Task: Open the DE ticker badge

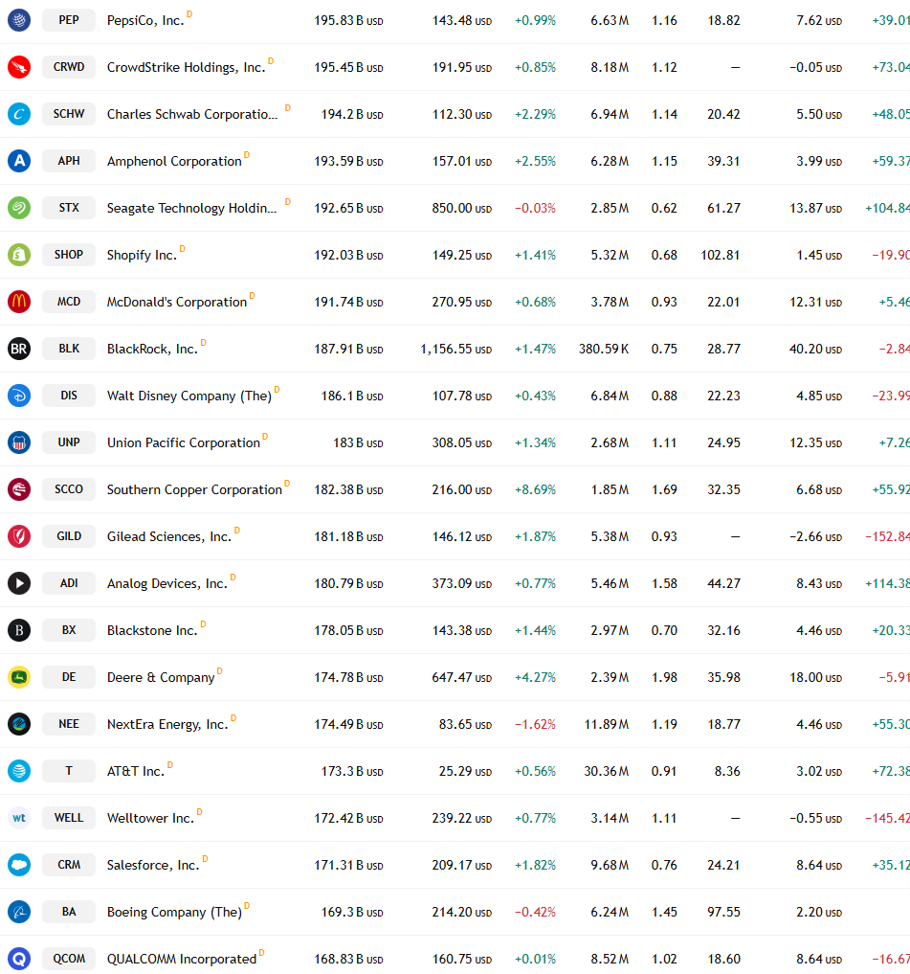Action: pyautogui.click(x=69, y=676)
